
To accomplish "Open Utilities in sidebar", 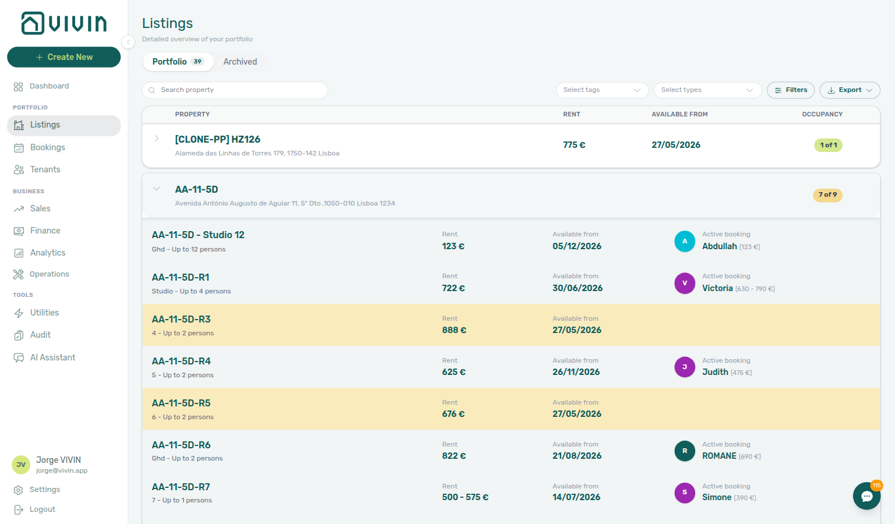I will [64, 313].
